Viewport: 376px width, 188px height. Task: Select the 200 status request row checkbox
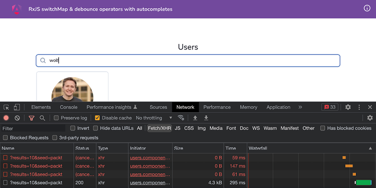pyautogui.click(x=5, y=183)
